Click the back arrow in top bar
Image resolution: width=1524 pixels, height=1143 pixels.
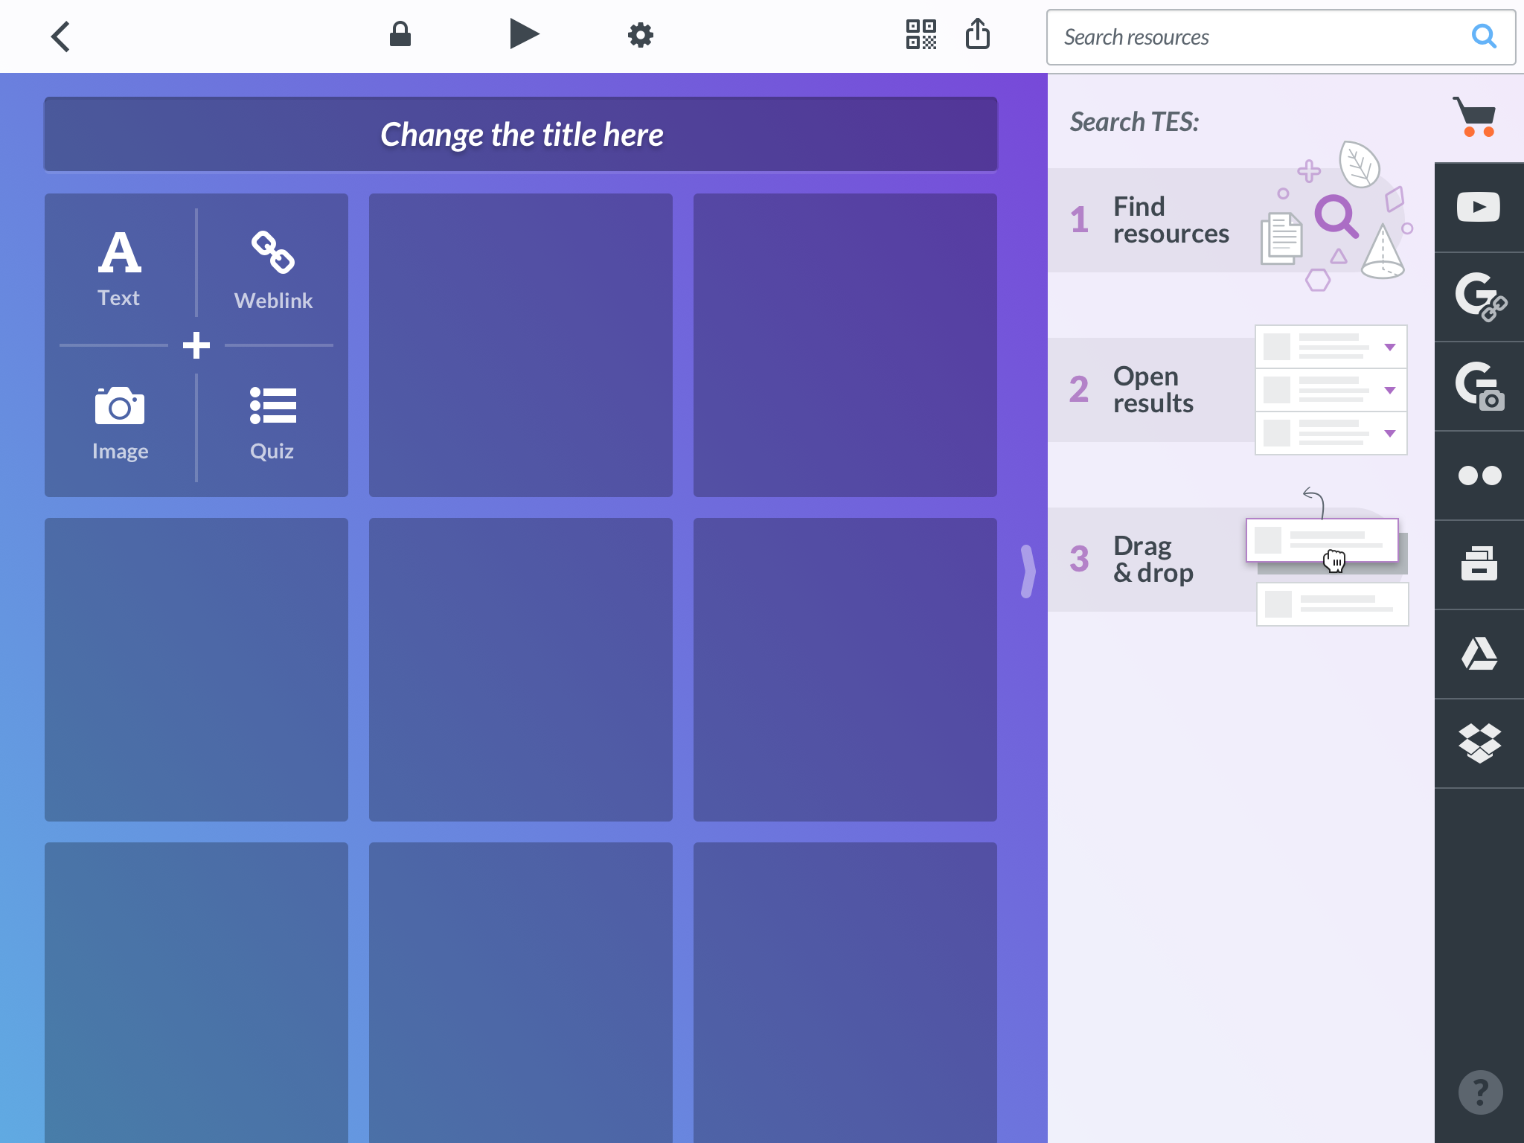pyautogui.click(x=61, y=36)
